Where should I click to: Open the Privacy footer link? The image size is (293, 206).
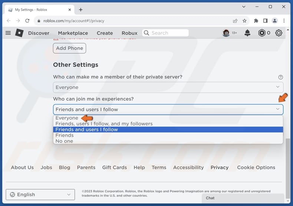point(220,167)
